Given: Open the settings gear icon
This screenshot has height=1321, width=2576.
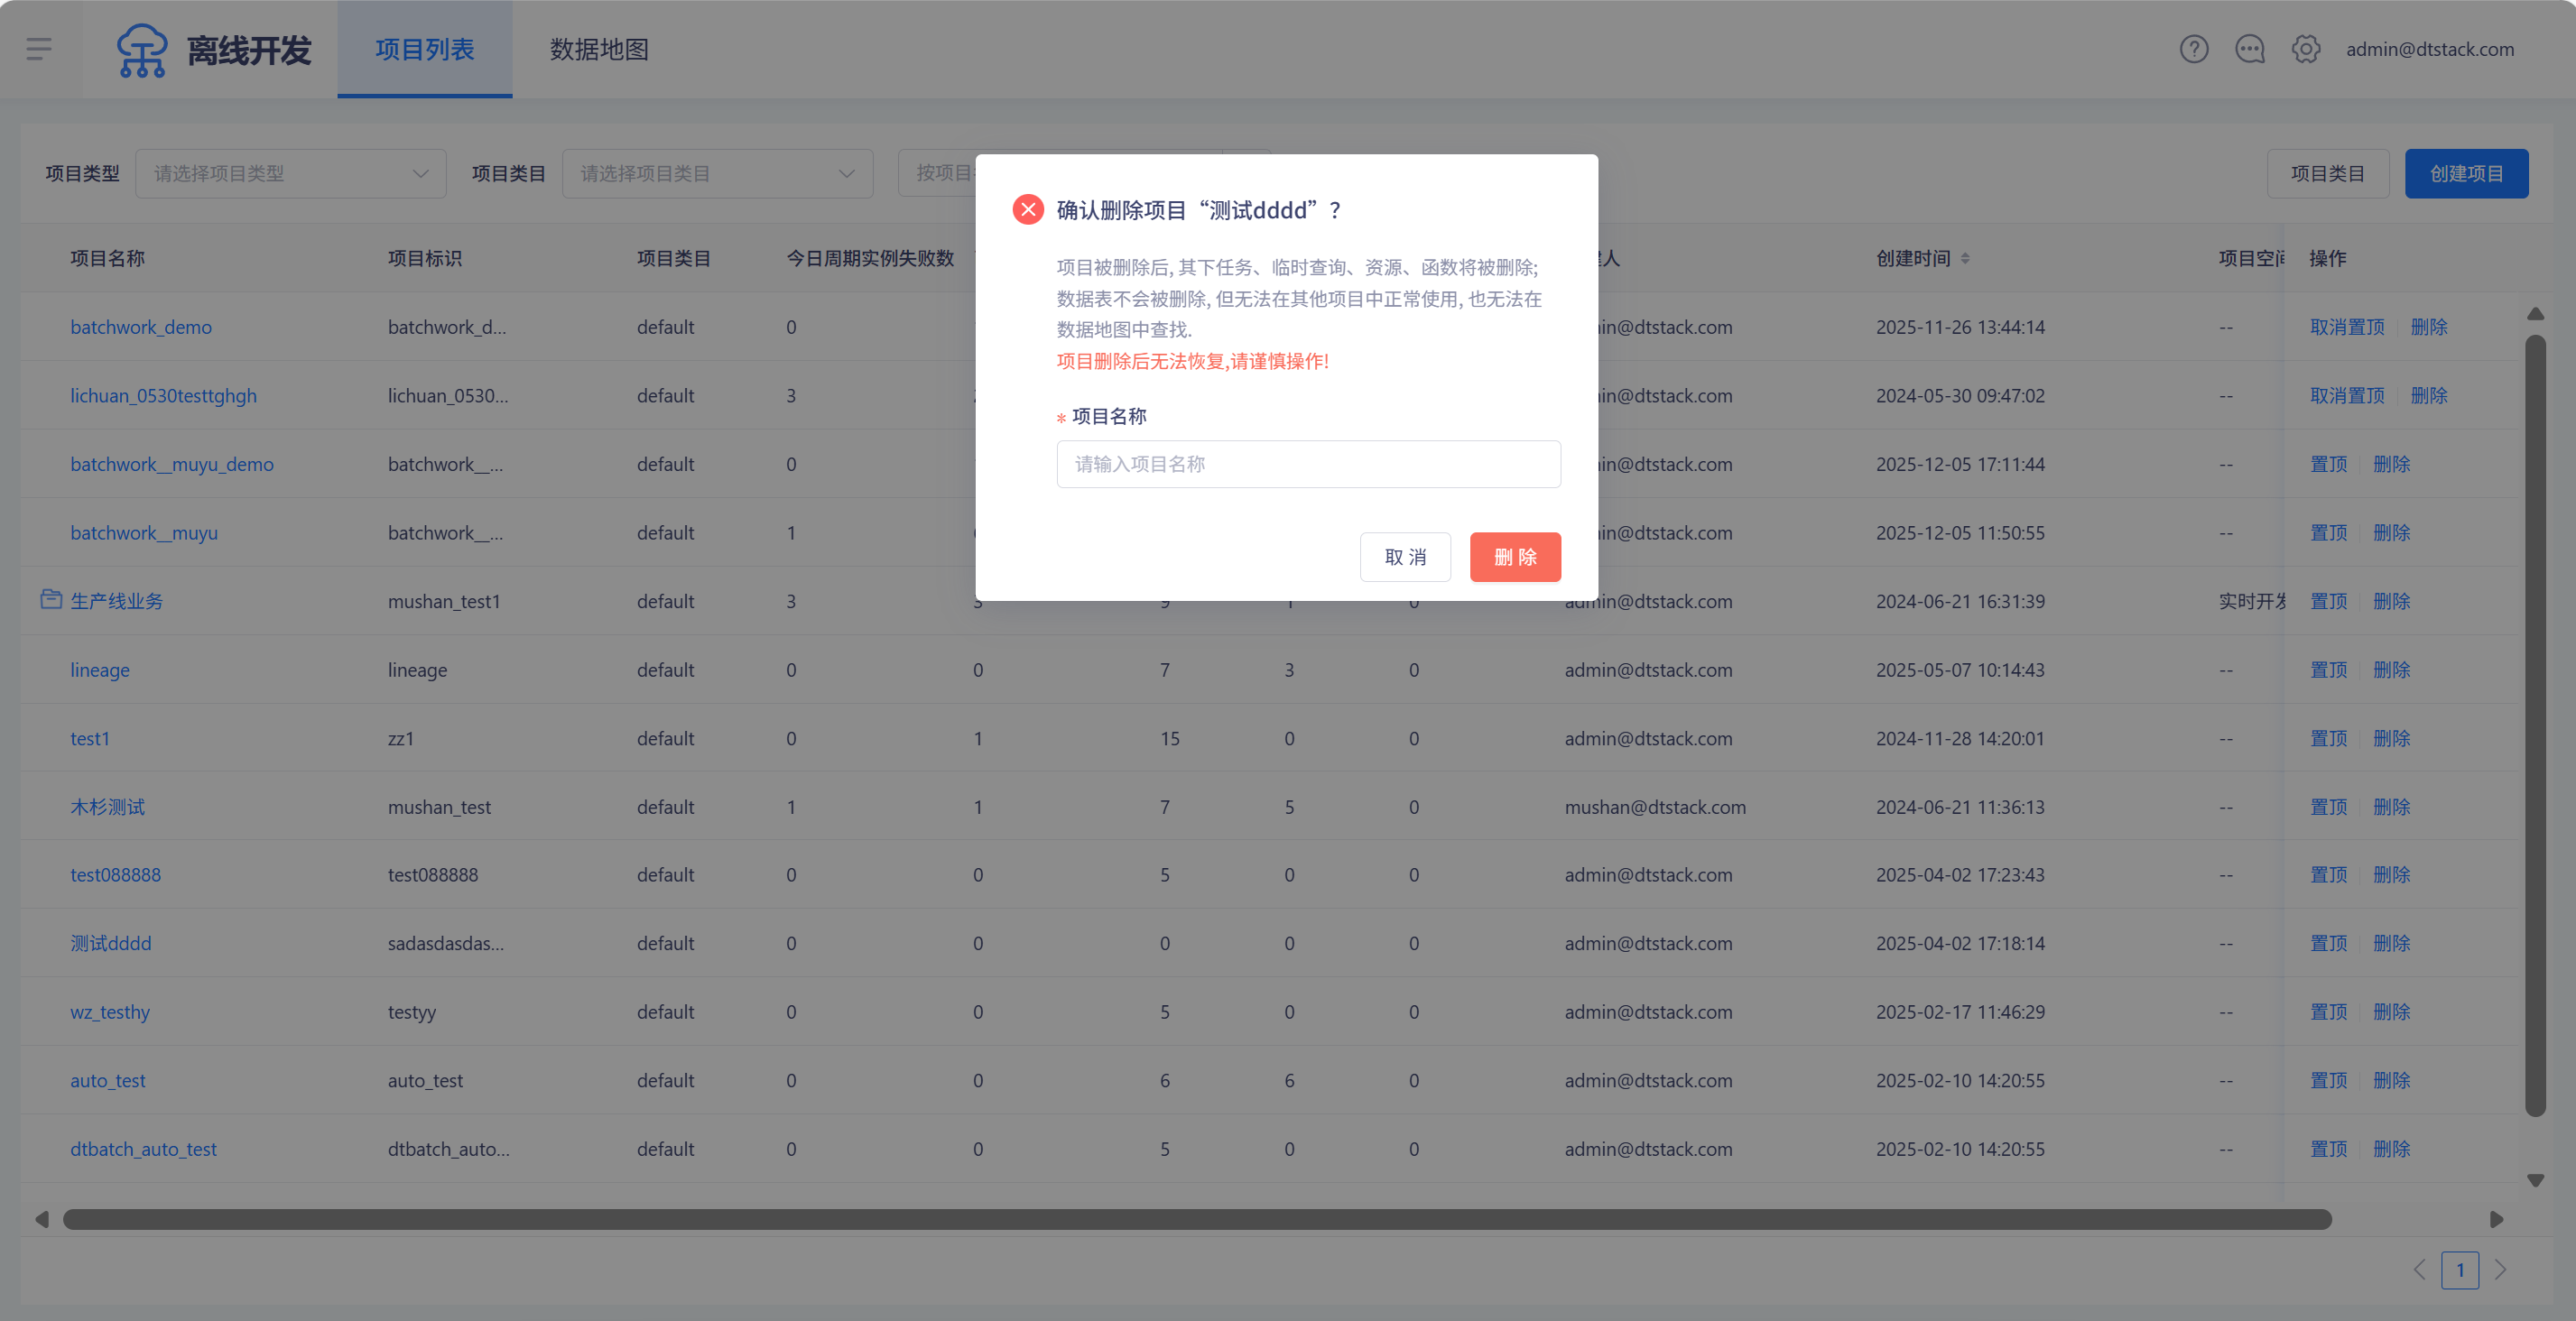Looking at the screenshot, I should [2305, 49].
